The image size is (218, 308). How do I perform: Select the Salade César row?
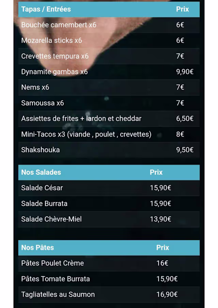click(x=42, y=188)
